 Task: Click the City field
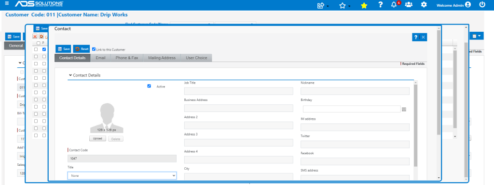click(238, 176)
